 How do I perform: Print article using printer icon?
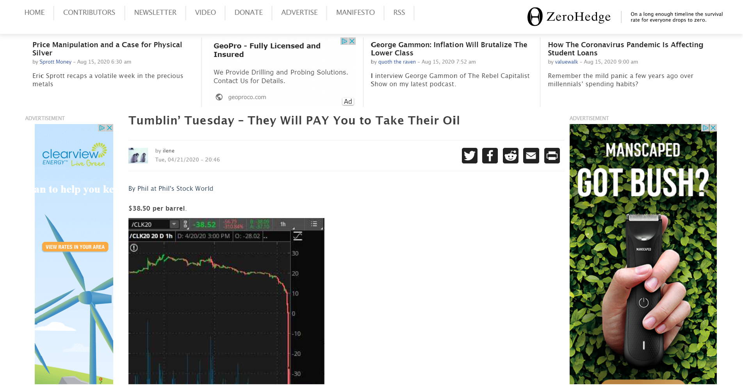tap(552, 156)
